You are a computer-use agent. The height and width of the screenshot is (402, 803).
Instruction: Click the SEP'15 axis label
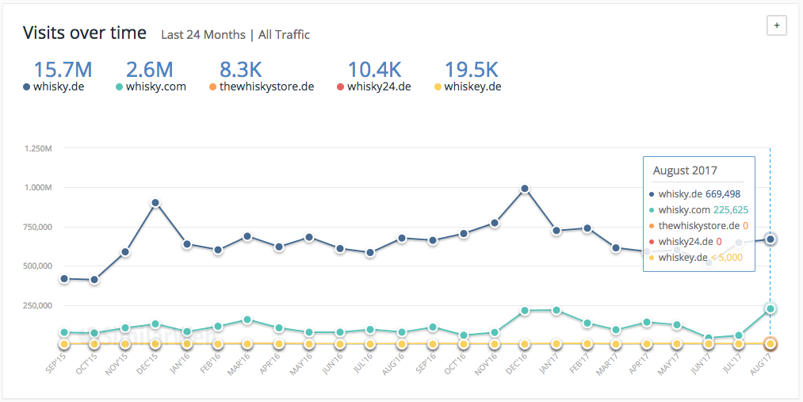pyautogui.click(x=57, y=366)
